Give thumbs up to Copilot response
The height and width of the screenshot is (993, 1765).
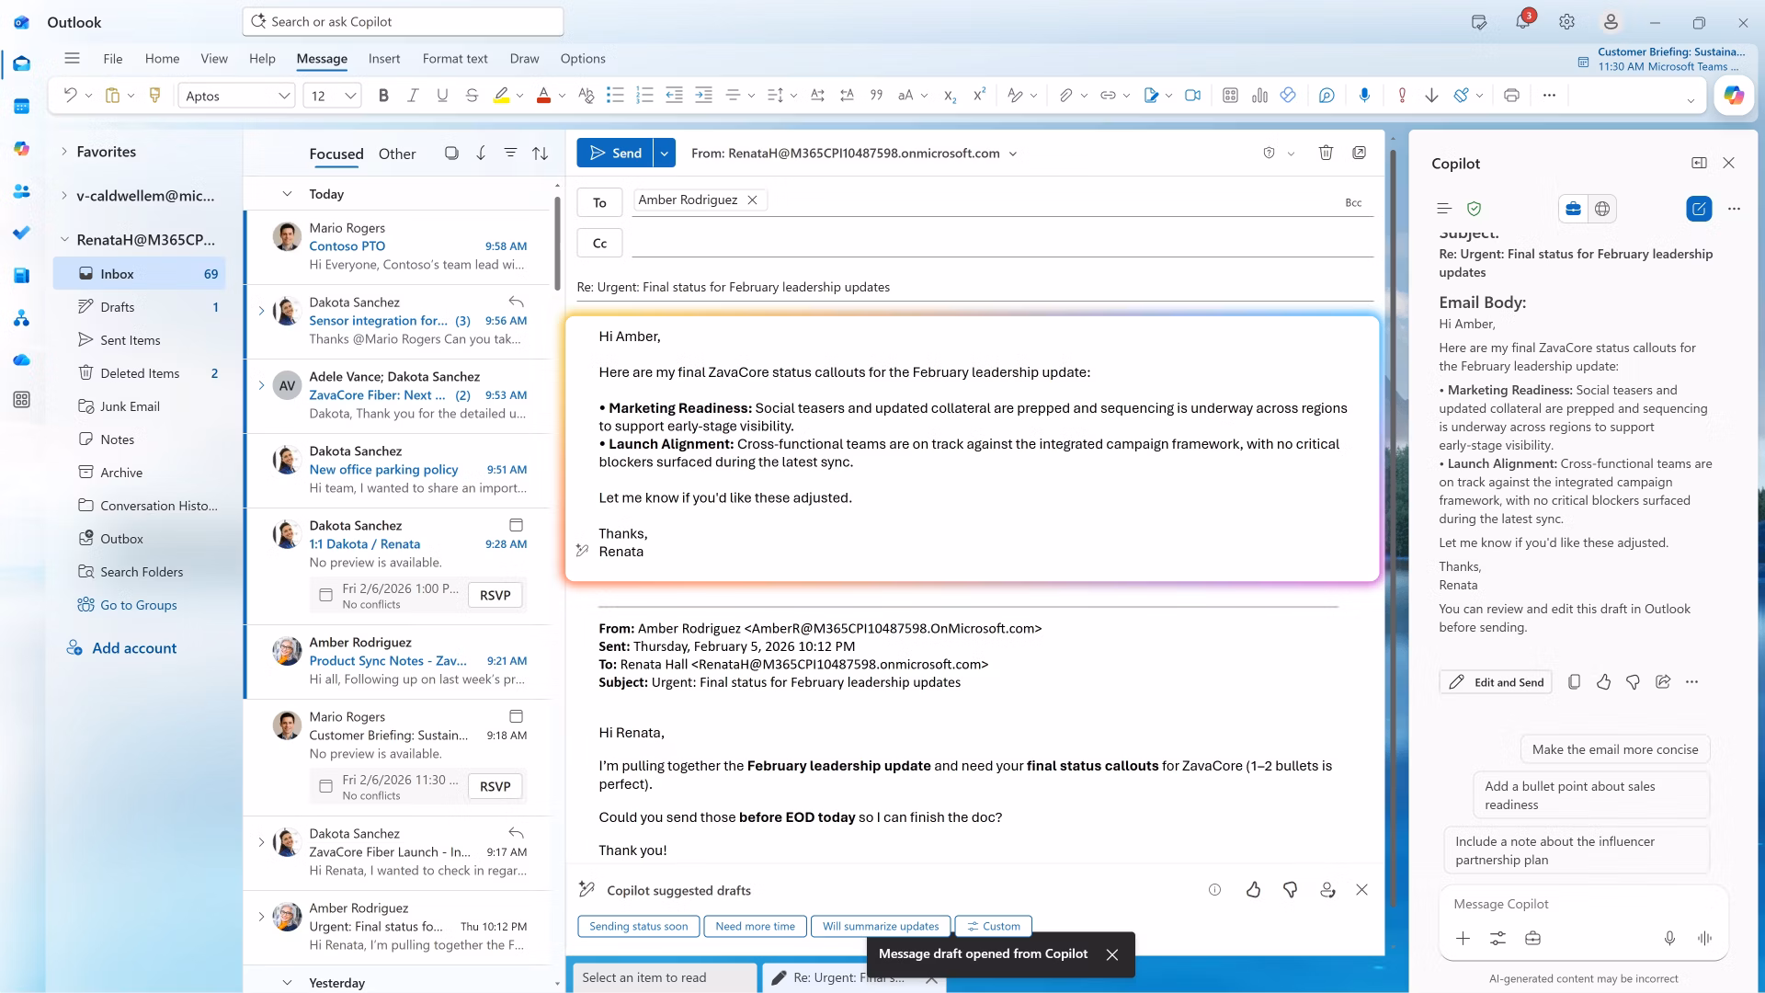(x=1603, y=682)
